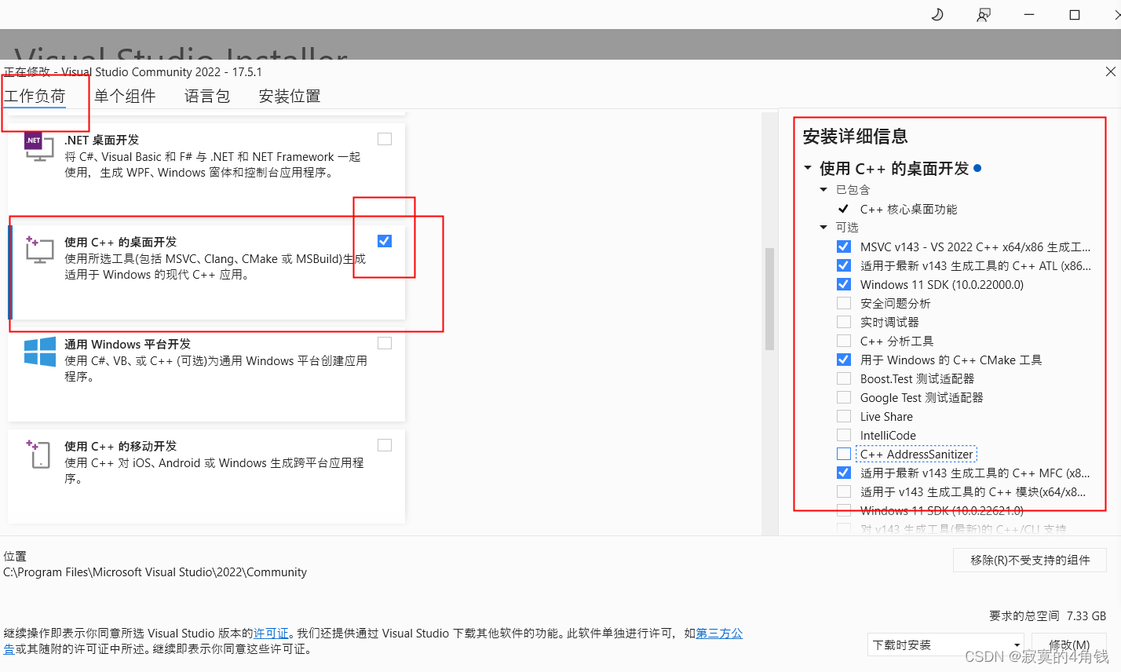The width and height of the screenshot is (1121, 672).
Task: Check the IntelliCode option
Action: click(x=844, y=435)
